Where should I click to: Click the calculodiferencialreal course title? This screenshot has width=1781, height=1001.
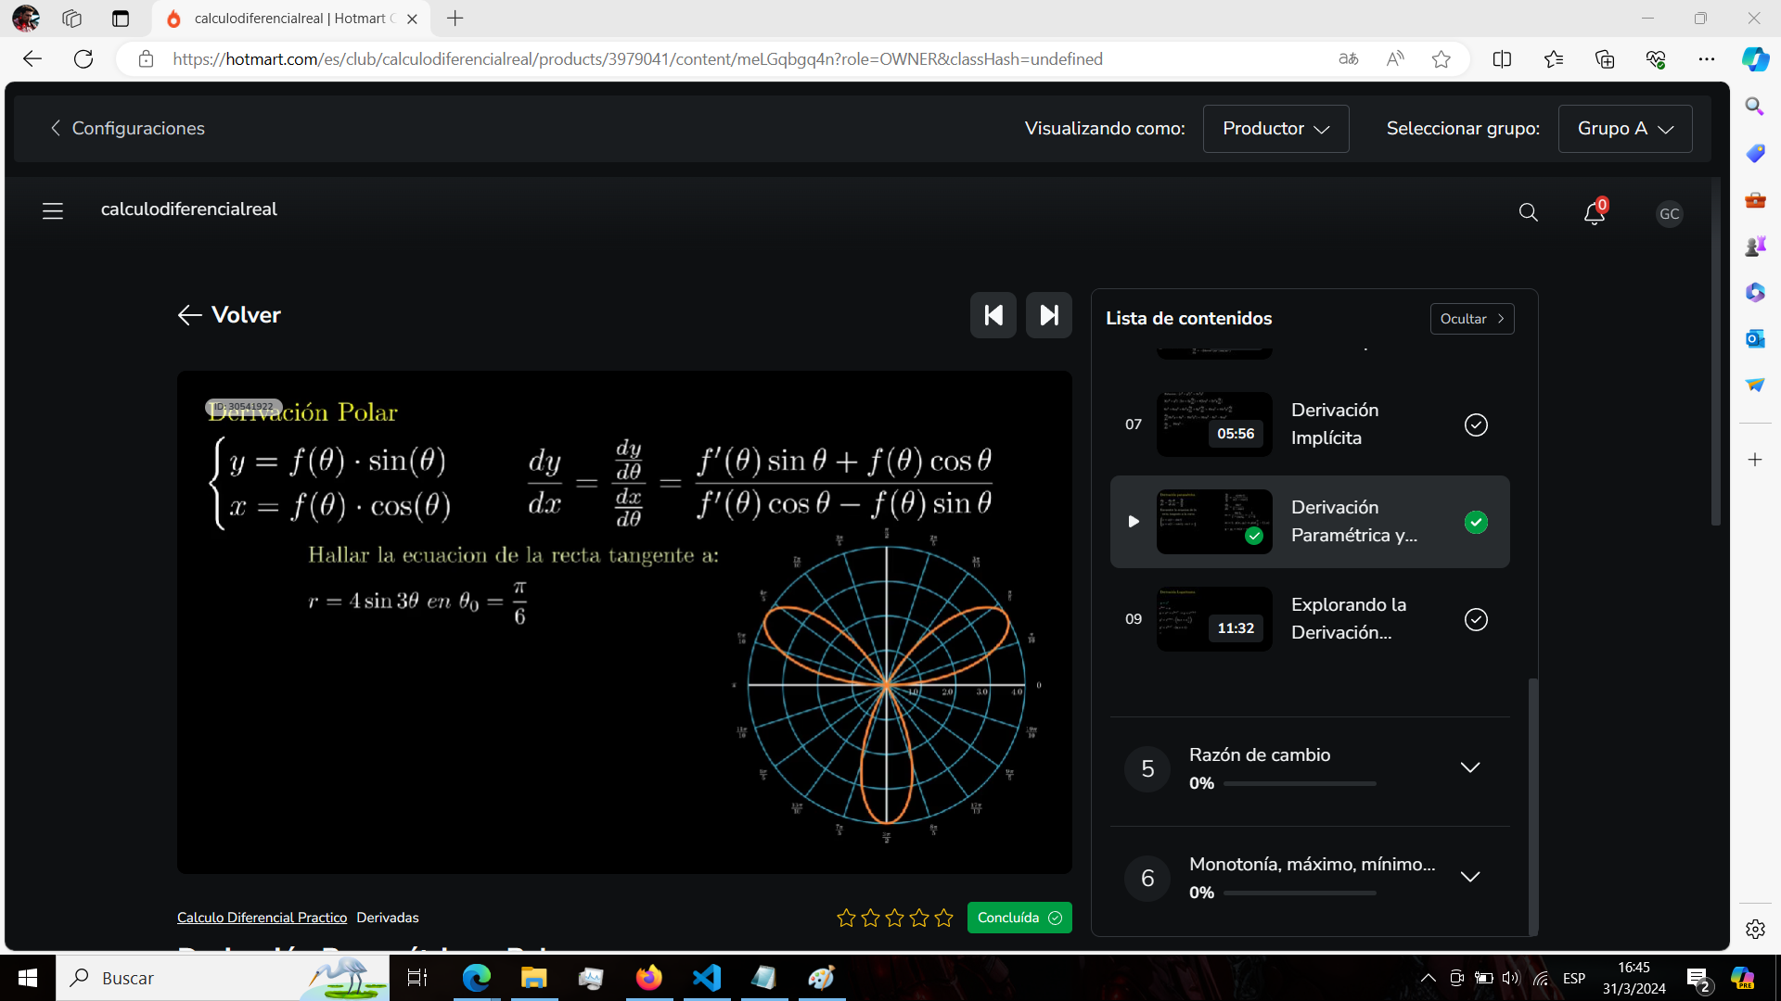tap(189, 209)
